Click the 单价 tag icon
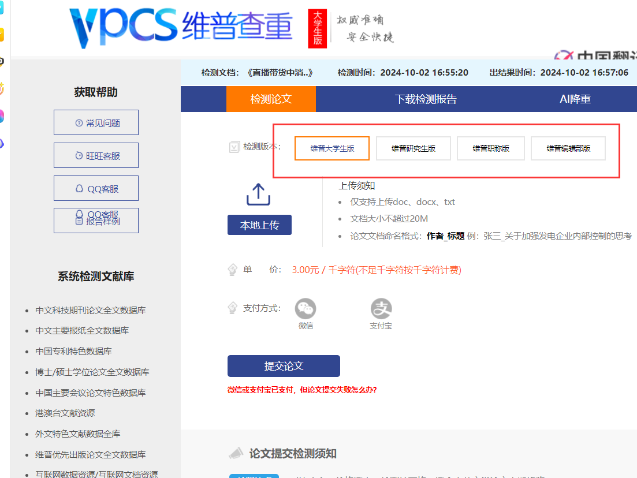637x478 pixels. pyautogui.click(x=232, y=270)
